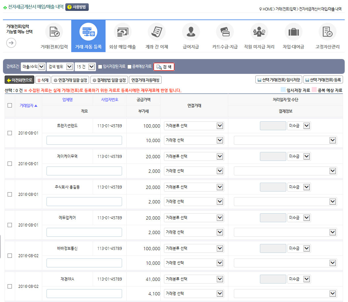The image size is (348, 302).
Task: Toggle 중복예상 자료 checkbox
Action: click(129, 67)
